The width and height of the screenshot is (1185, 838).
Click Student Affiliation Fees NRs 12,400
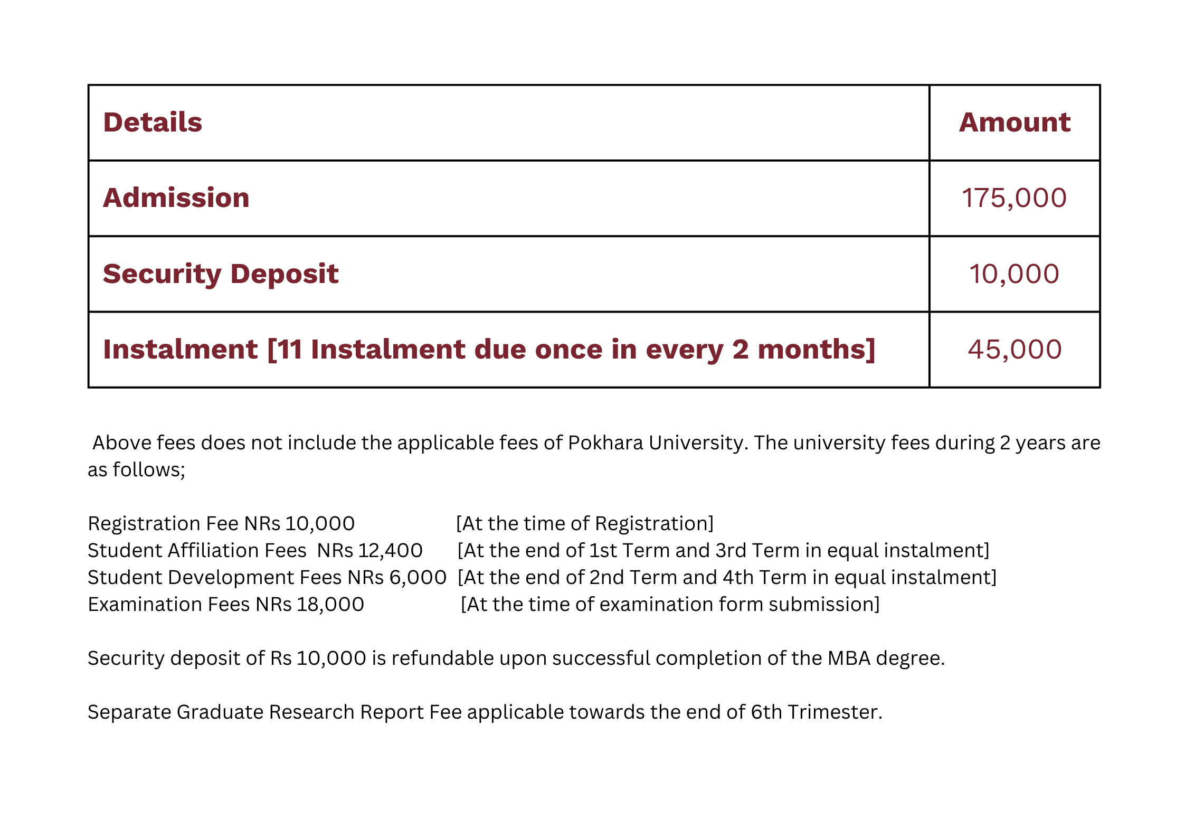click(x=255, y=550)
